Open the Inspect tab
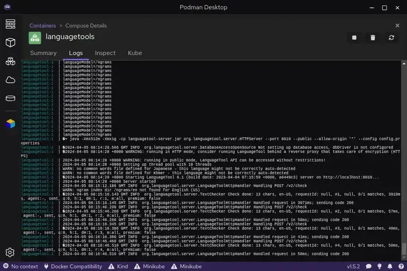The height and width of the screenshot is (271, 407). (x=105, y=53)
